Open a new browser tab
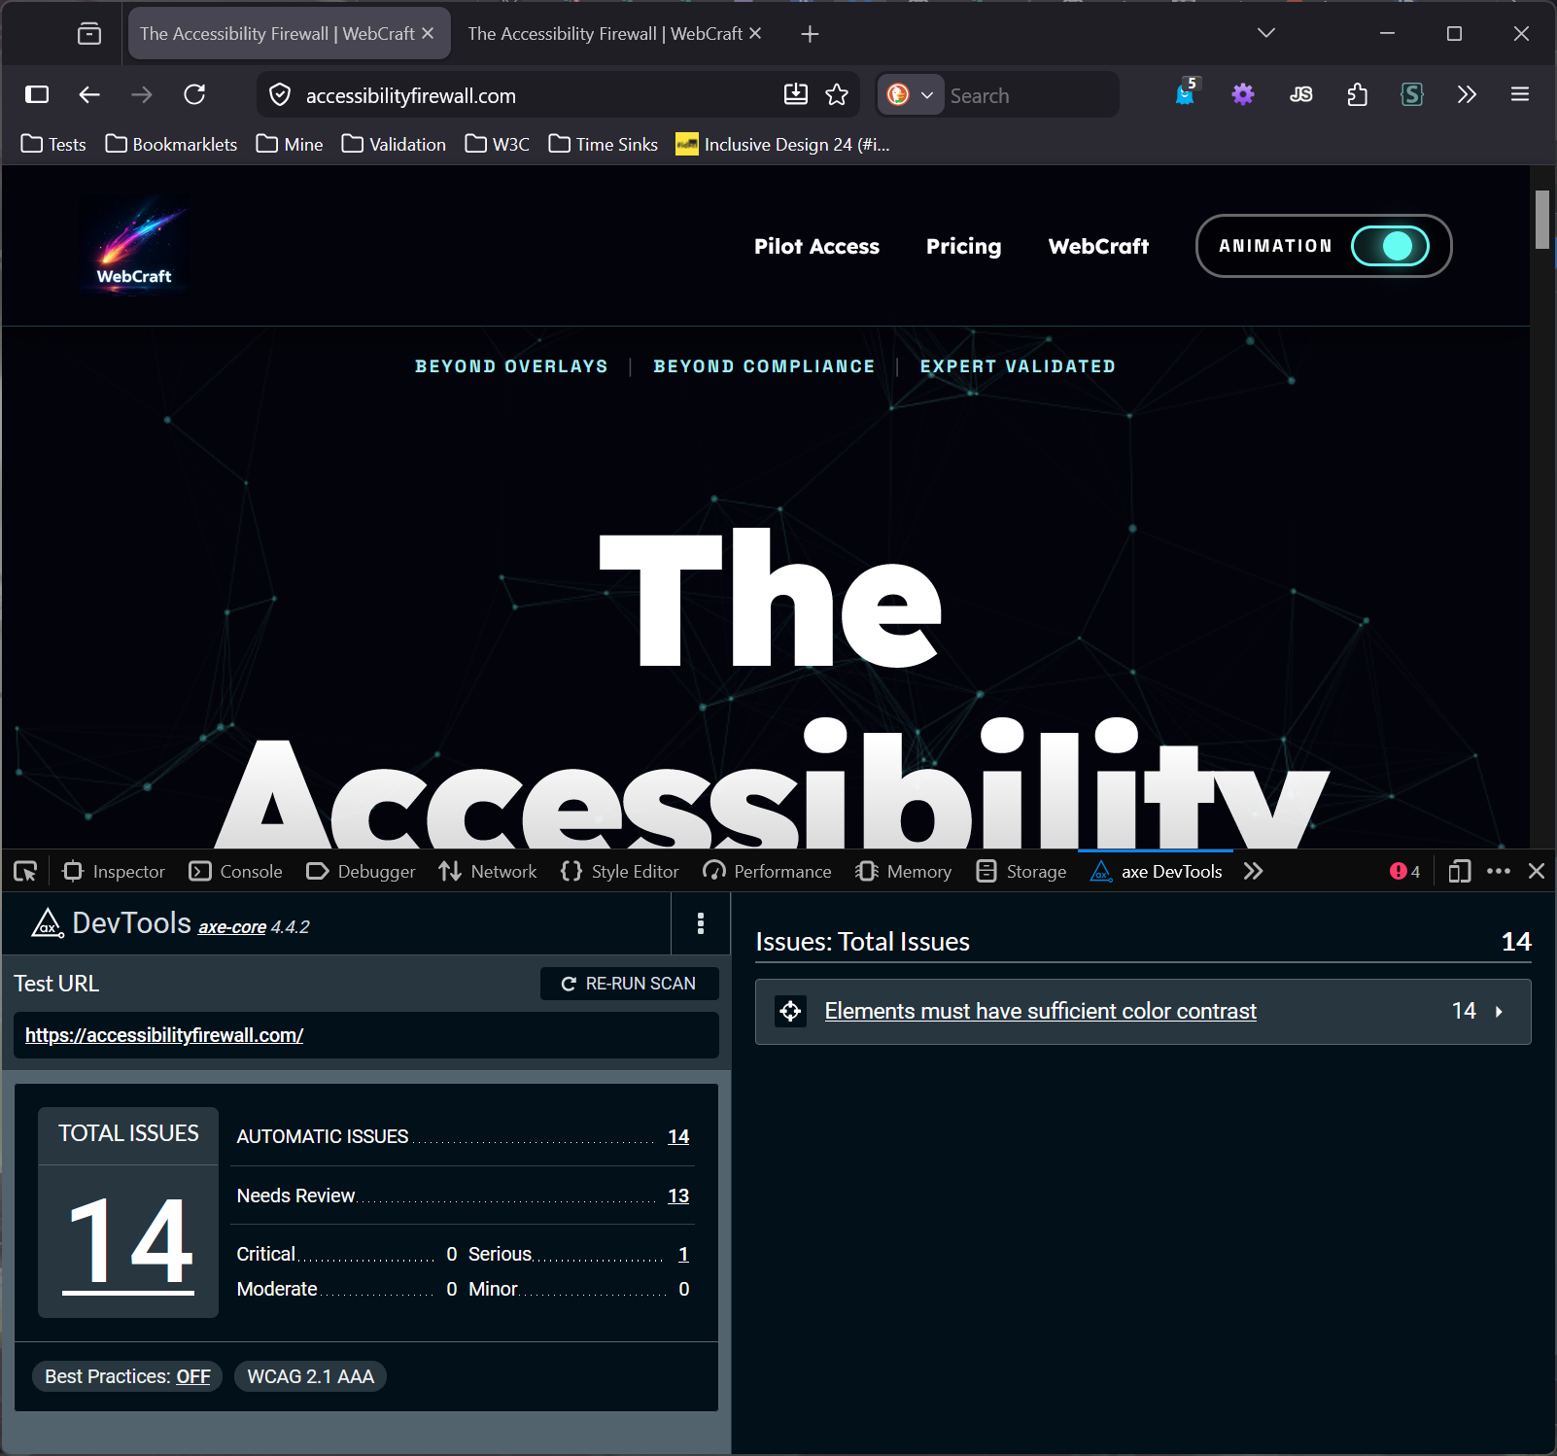 [810, 34]
